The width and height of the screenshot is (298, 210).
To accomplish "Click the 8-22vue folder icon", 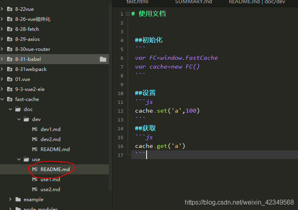I will pyautogui.click(x=10, y=9).
